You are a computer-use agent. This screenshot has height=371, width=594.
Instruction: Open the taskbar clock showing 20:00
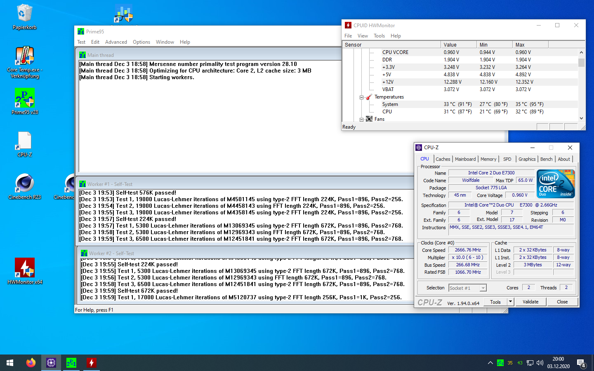[559, 363]
